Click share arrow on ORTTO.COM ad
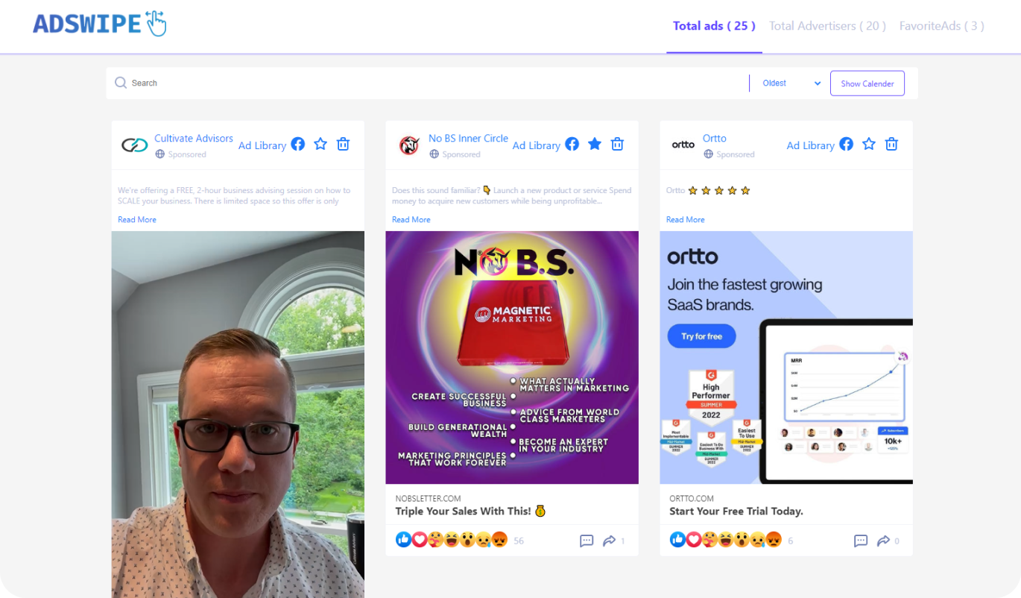Viewport: 1021px width, 598px height. [883, 541]
